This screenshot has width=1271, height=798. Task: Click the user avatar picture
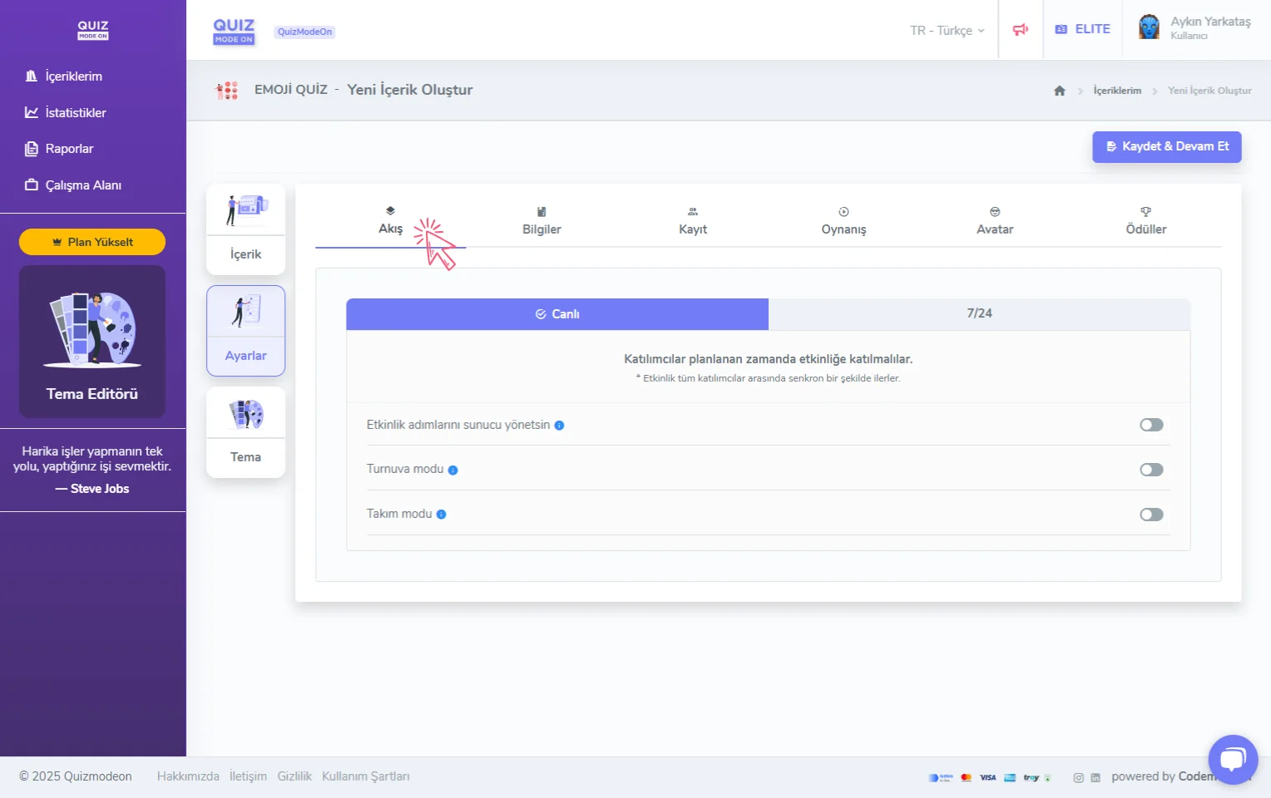coord(1149,27)
